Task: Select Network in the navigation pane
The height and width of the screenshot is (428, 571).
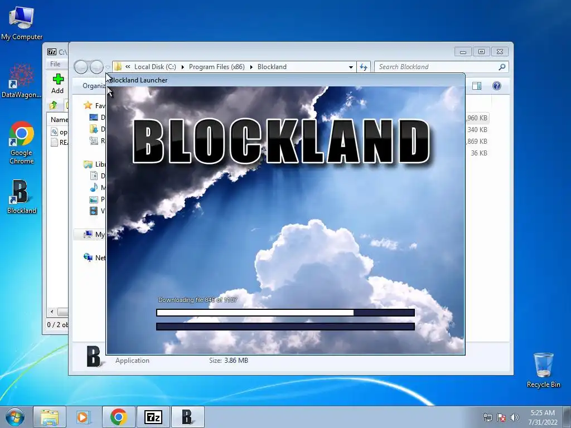Action: click(94, 257)
